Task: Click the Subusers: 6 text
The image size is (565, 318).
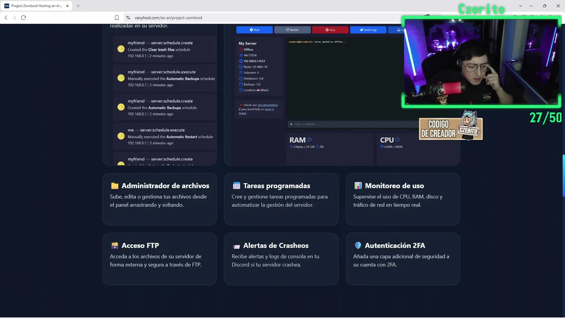Action: click(251, 72)
